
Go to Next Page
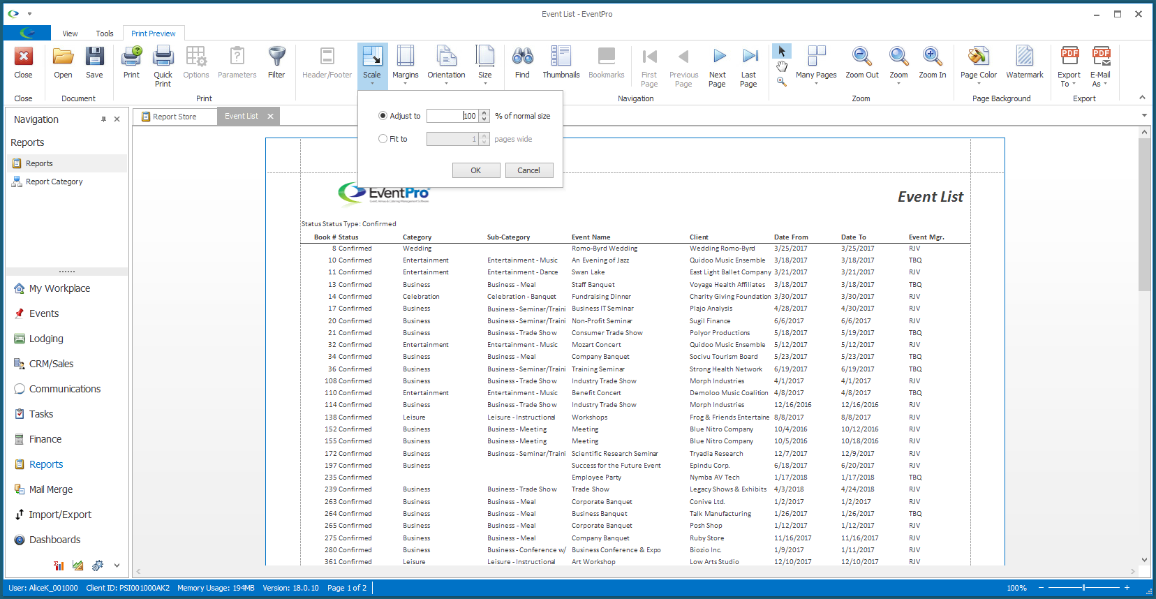point(718,66)
